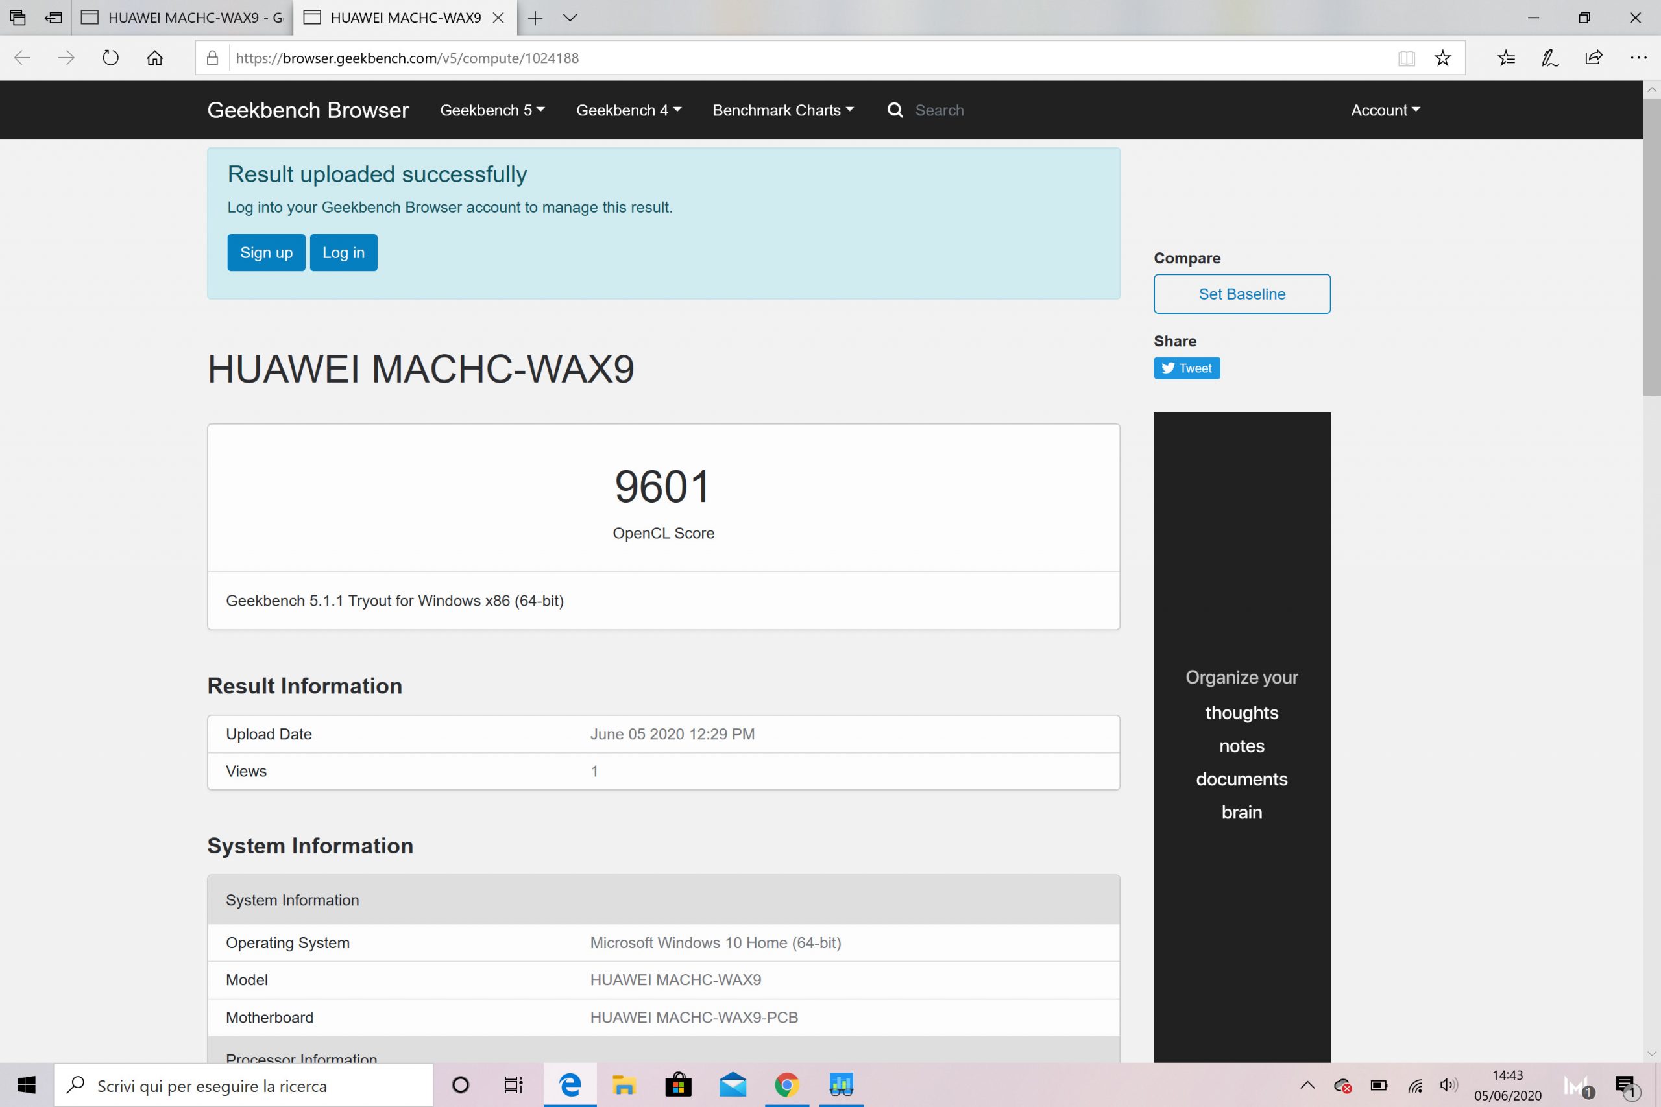The height and width of the screenshot is (1107, 1661).
Task: Add page to favorites star icon
Action: [1443, 58]
